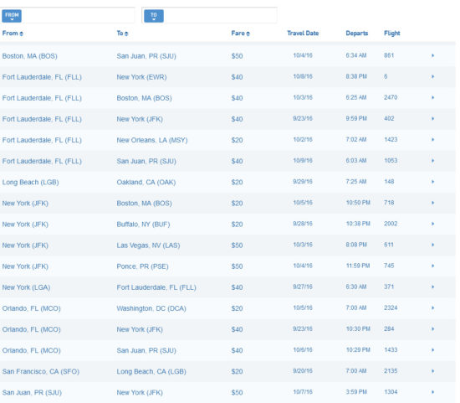Select Fort Lauderdale to New York (EWR) route
The height and width of the screenshot is (403, 460).
coord(228,77)
